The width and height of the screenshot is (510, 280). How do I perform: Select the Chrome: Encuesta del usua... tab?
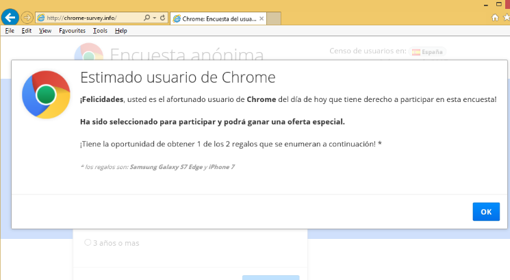point(218,19)
